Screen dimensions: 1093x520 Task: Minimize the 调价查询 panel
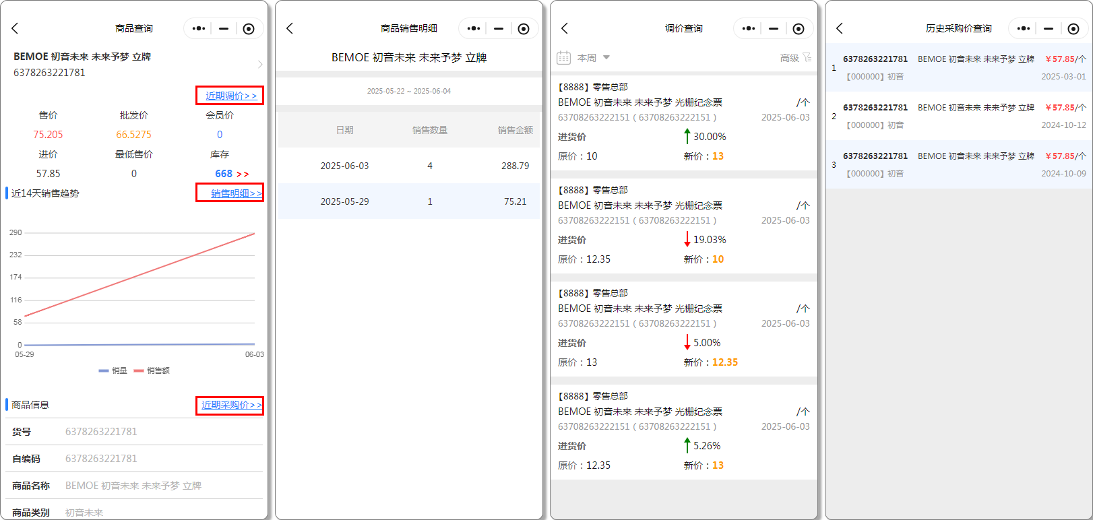click(x=774, y=28)
